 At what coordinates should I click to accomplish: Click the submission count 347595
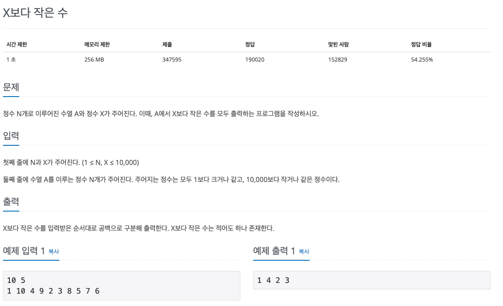[x=172, y=59]
